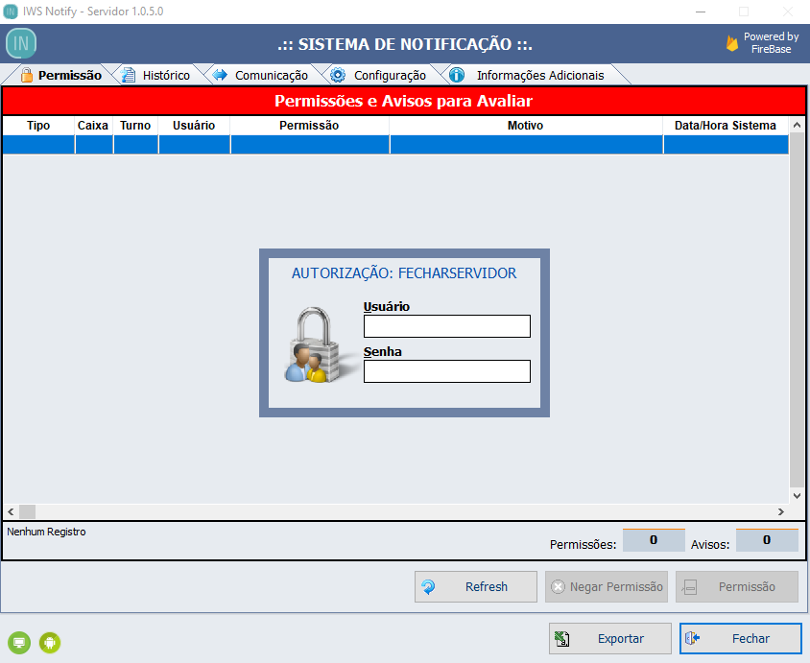Click the FireBase flame icon
810x663 pixels.
click(x=732, y=43)
